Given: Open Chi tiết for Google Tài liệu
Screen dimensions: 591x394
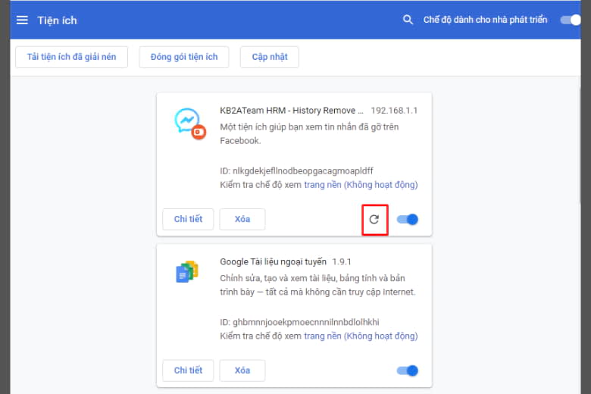Looking at the screenshot, I should [x=188, y=371].
